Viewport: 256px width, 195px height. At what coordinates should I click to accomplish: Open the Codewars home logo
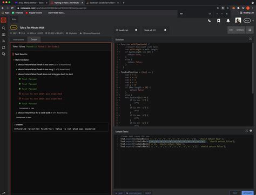point(4,20)
